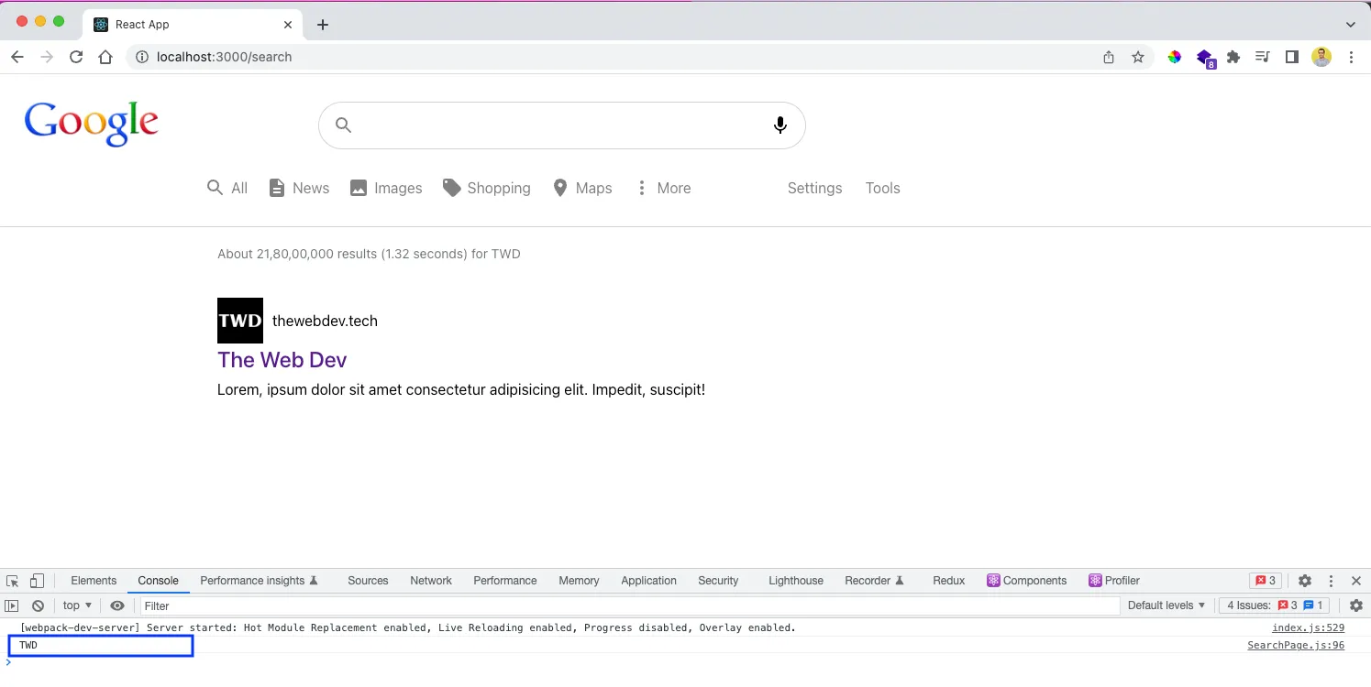This screenshot has height=687, width=1371.
Task: Open the Chrome three-dot menu
Action: pyautogui.click(x=1351, y=57)
